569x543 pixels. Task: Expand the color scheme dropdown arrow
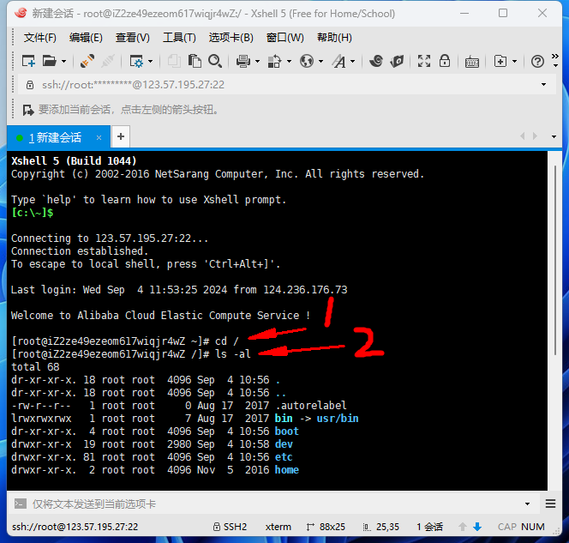click(289, 62)
